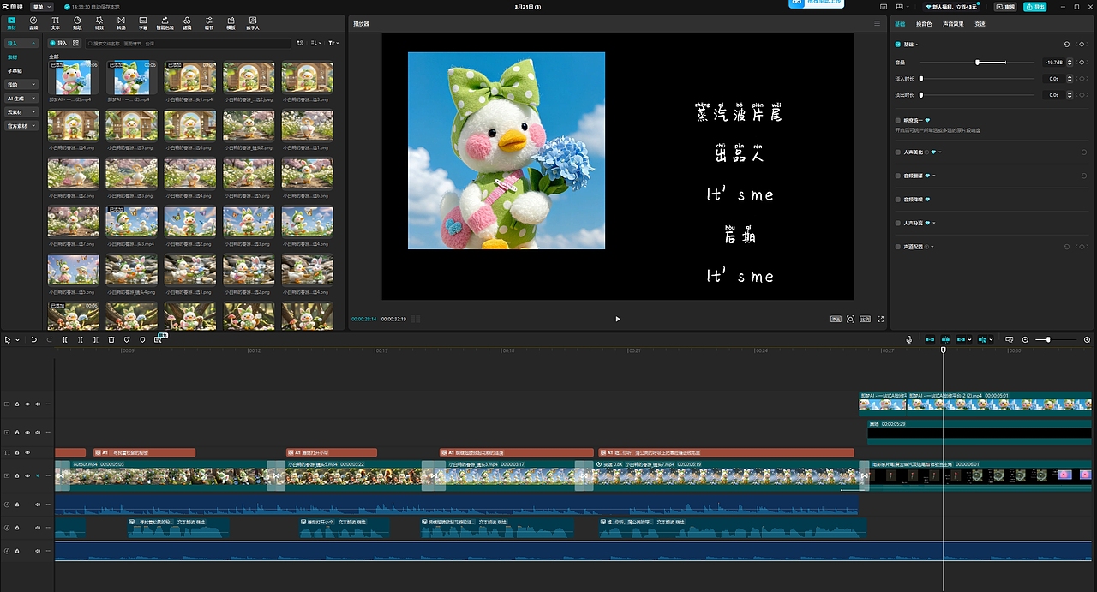Click the microphone record voiceover icon
This screenshot has width=1097, height=592.
909,340
